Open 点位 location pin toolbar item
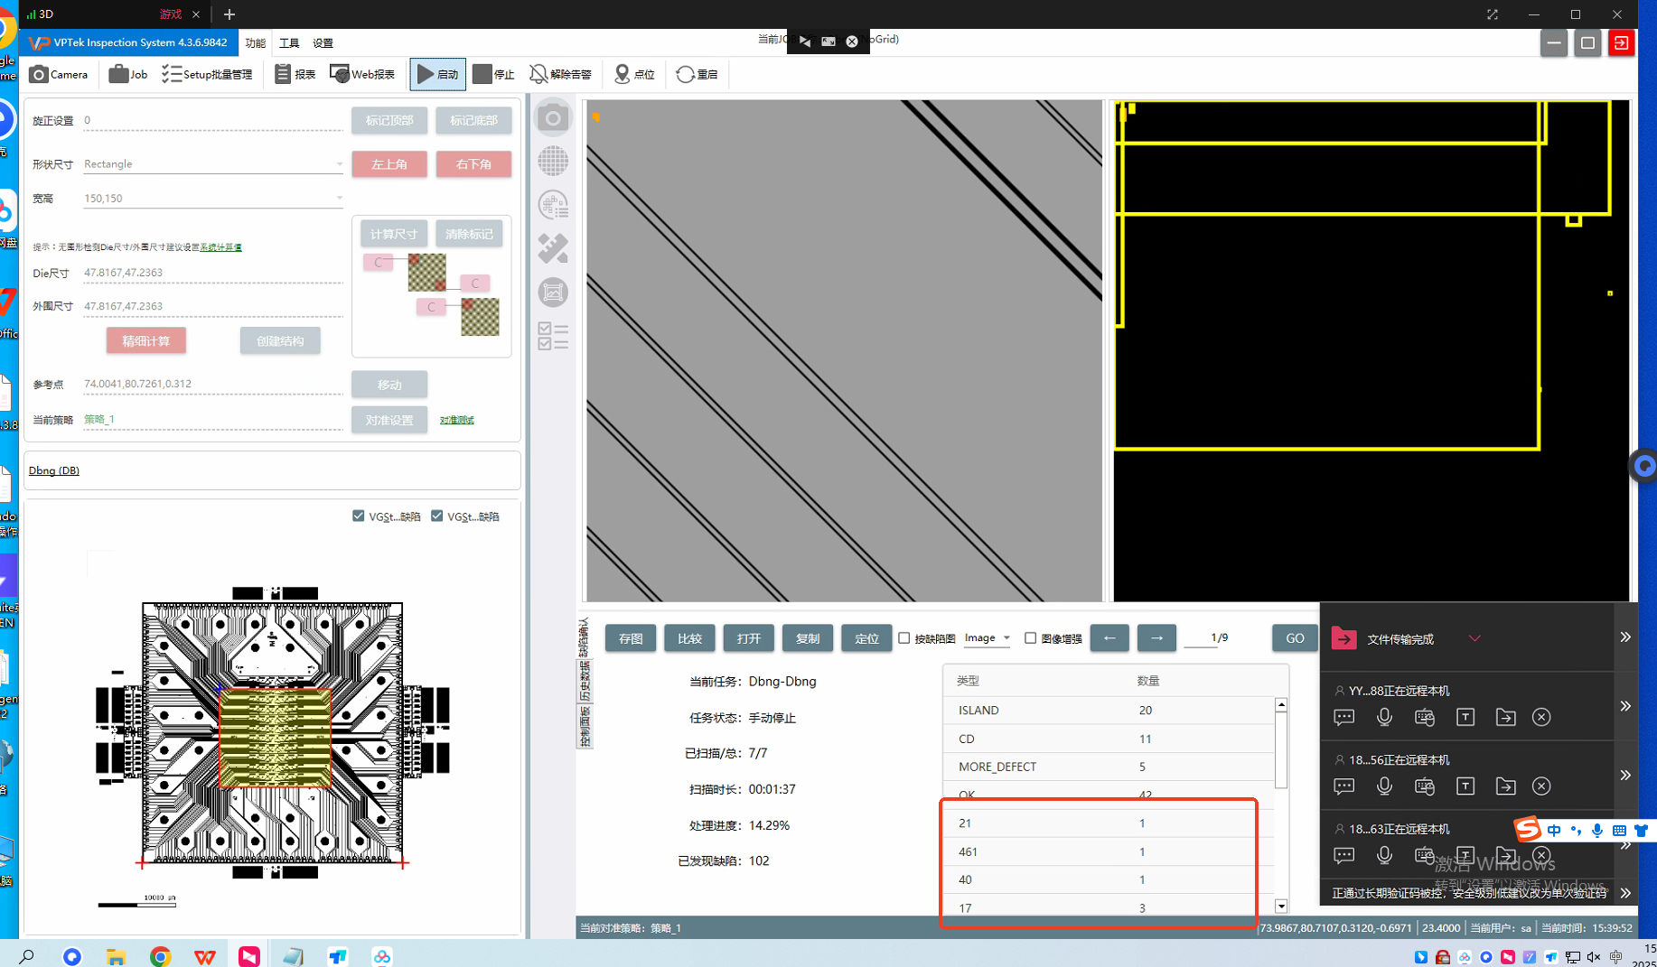Viewport: 1657px width, 967px height. [634, 74]
